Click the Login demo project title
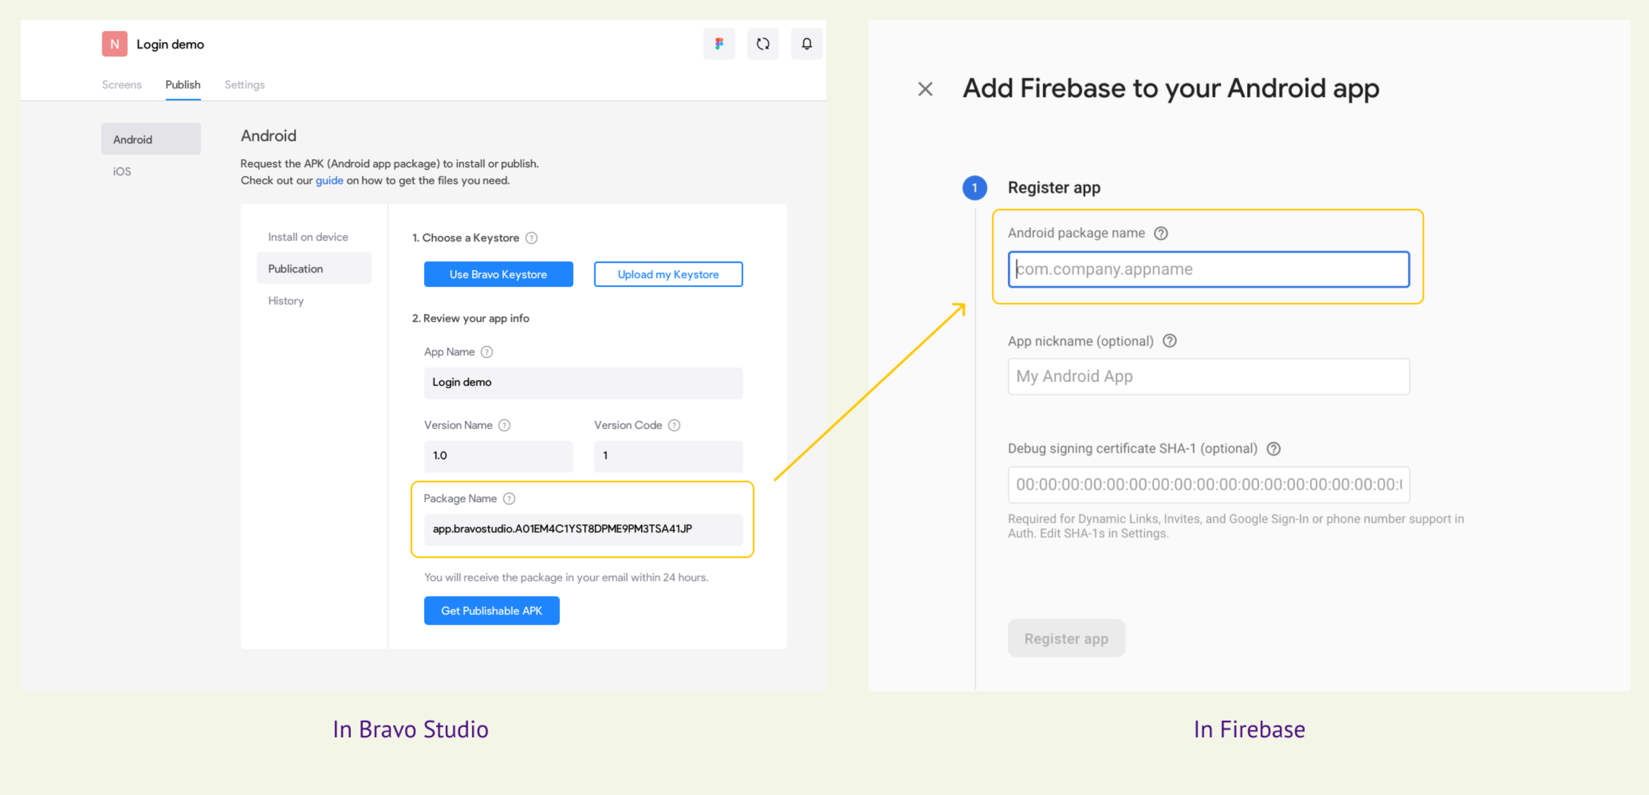The image size is (1649, 795). coord(170,44)
